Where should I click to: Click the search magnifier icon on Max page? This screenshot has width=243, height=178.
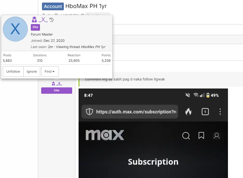186,136
